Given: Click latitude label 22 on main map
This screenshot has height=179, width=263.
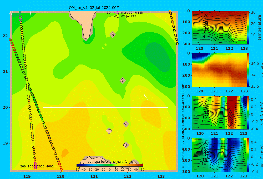Looking at the screenshot, I should tap(5, 36).
